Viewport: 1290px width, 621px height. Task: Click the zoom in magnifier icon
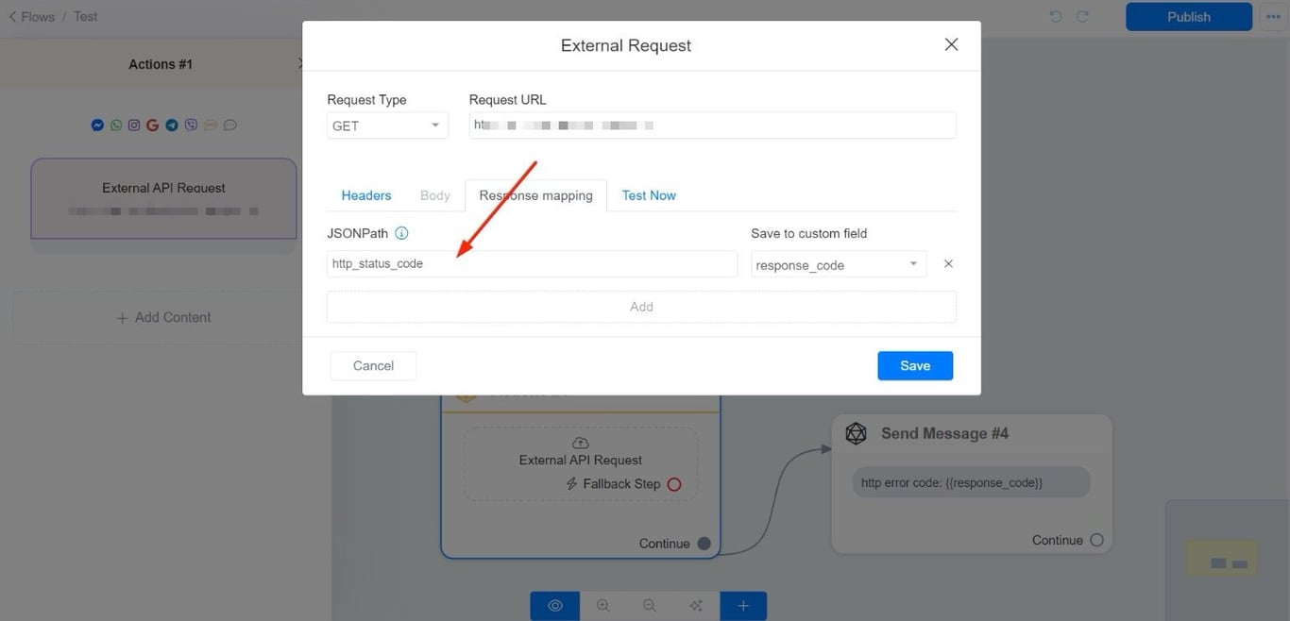point(603,606)
